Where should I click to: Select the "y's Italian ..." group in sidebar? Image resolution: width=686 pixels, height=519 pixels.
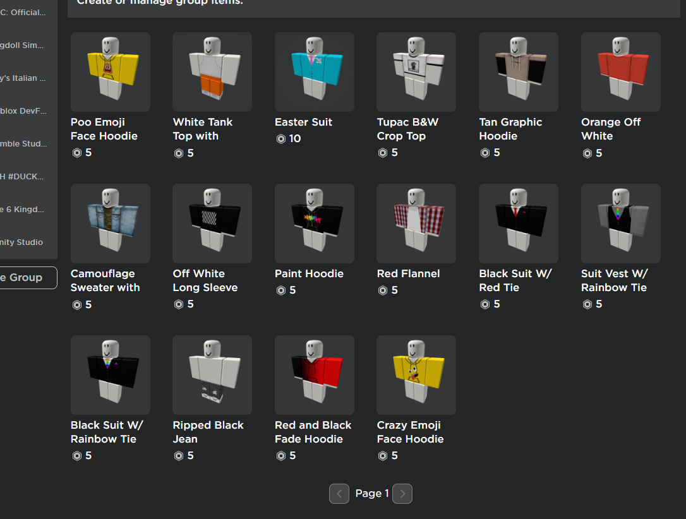pyautogui.click(x=23, y=78)
